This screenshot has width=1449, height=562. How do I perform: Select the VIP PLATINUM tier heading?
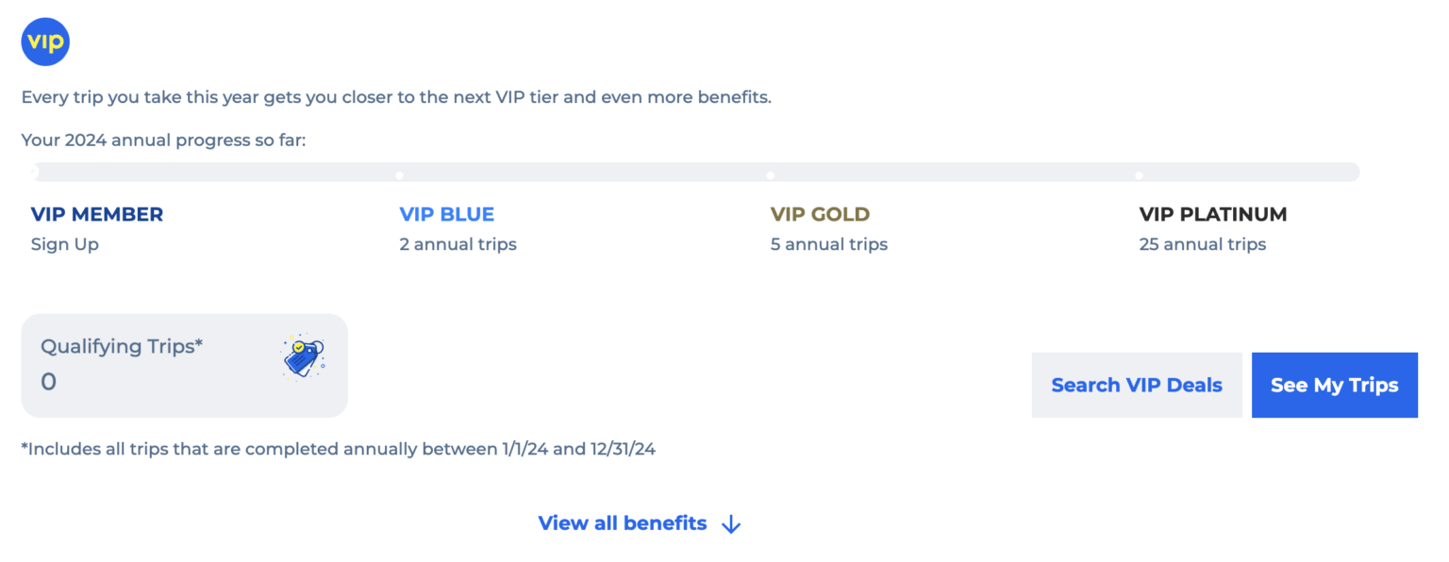pos(1212,214)
